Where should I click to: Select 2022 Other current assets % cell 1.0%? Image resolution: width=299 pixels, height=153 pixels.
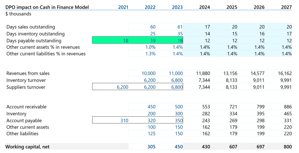point(150,47)
